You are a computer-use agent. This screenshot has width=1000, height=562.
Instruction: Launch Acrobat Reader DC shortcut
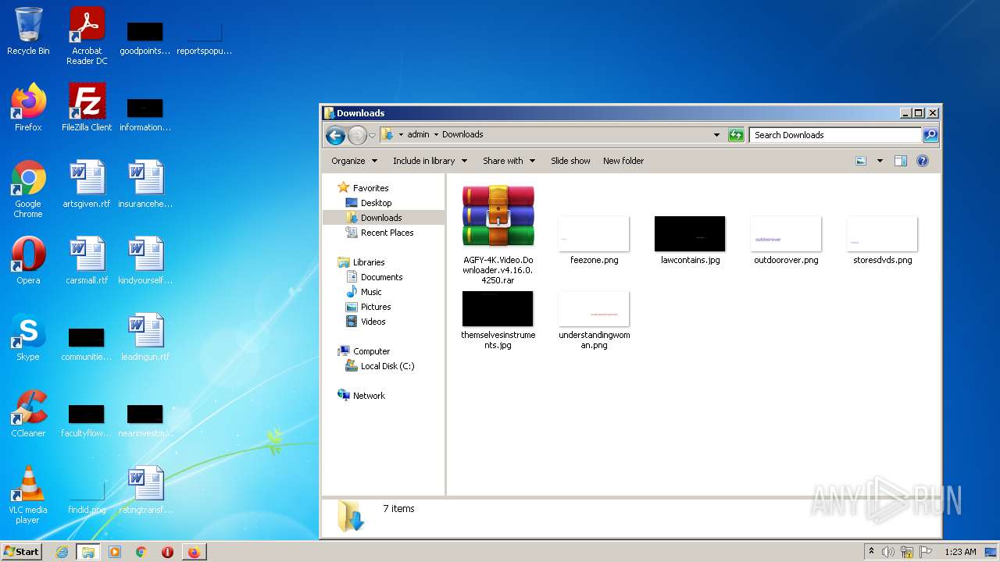click(87, 36)
